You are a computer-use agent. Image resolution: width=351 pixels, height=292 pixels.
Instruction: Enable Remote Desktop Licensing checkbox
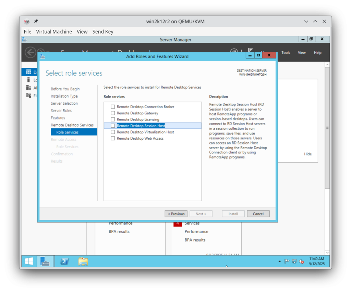coord(113,119)
